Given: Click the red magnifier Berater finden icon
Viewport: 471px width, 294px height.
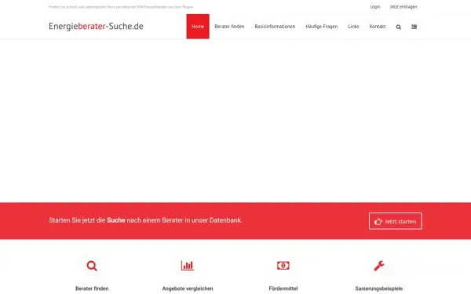Looking at the screenshot, I should (x=92, y=266).
